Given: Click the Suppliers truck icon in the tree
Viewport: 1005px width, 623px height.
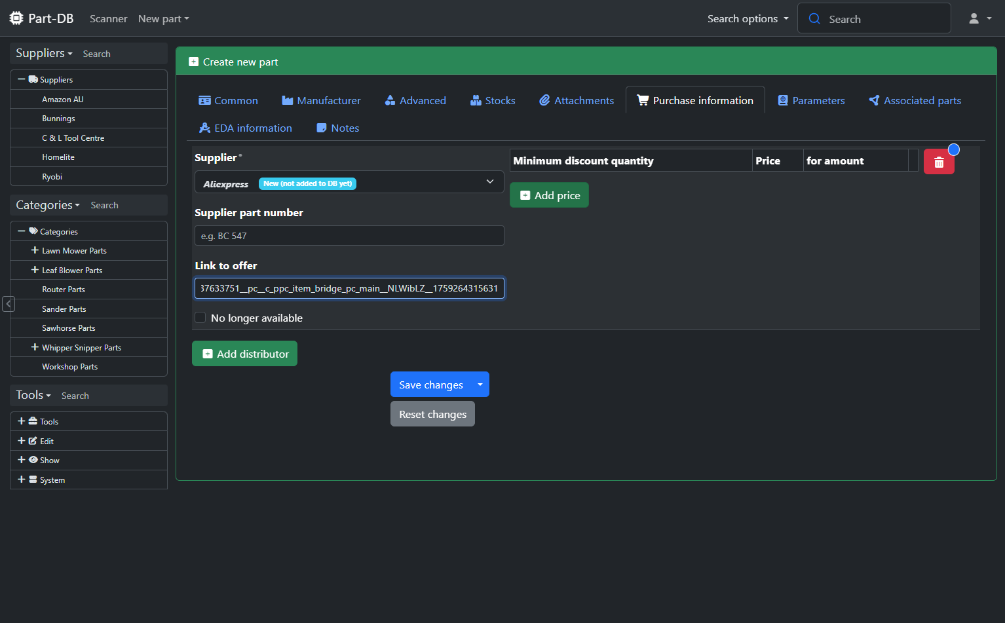Looking at the screenshot, I should tap(33, 79).
